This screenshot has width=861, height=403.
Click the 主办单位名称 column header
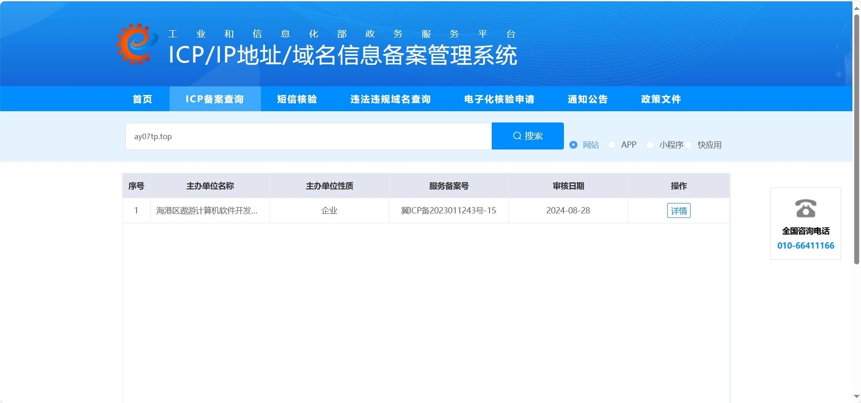[210, 186]
